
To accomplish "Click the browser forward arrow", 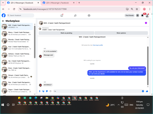I will click(9, 9).
